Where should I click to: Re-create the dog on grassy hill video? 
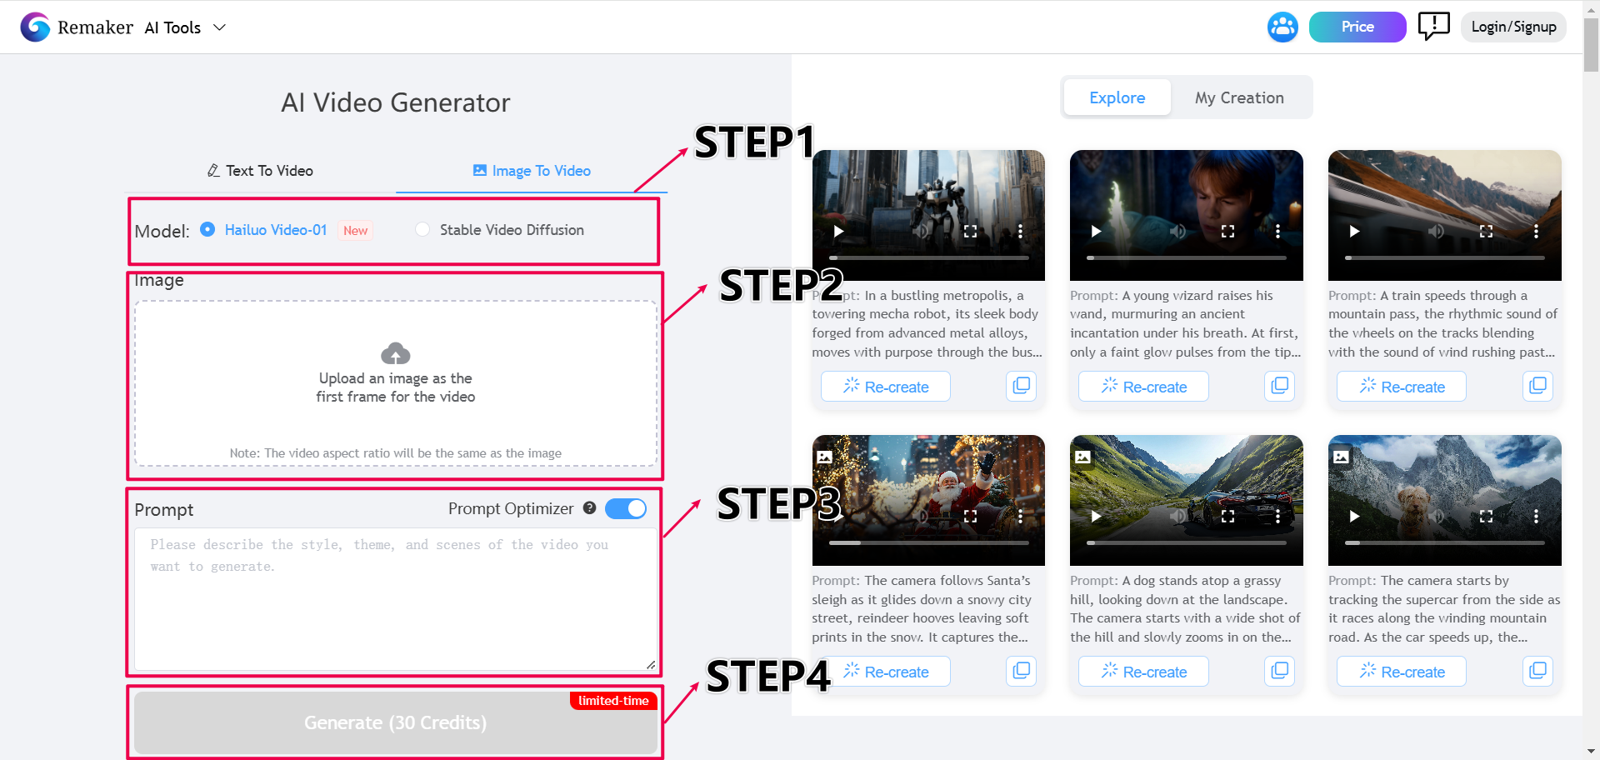1143,672
